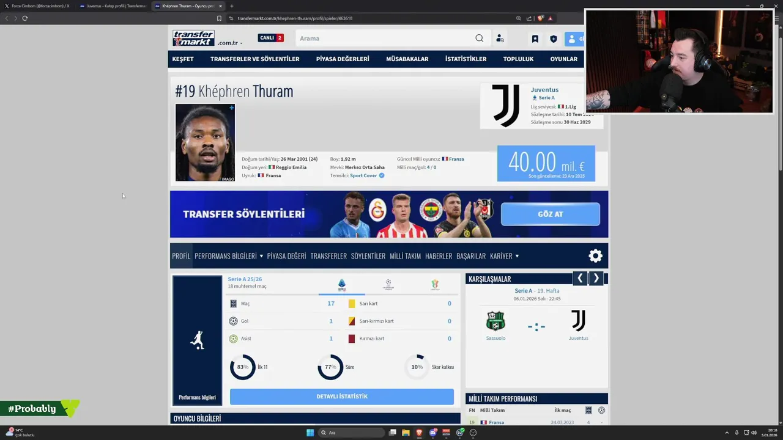Select the HABERLER tab
This screenshot has width=783, height=440.
(439, 256)
